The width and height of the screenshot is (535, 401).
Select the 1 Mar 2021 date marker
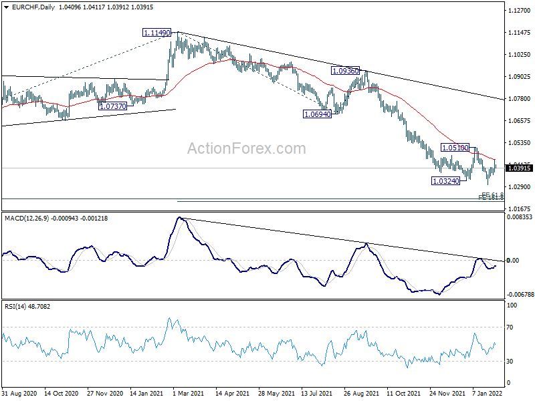coord(189,393)
